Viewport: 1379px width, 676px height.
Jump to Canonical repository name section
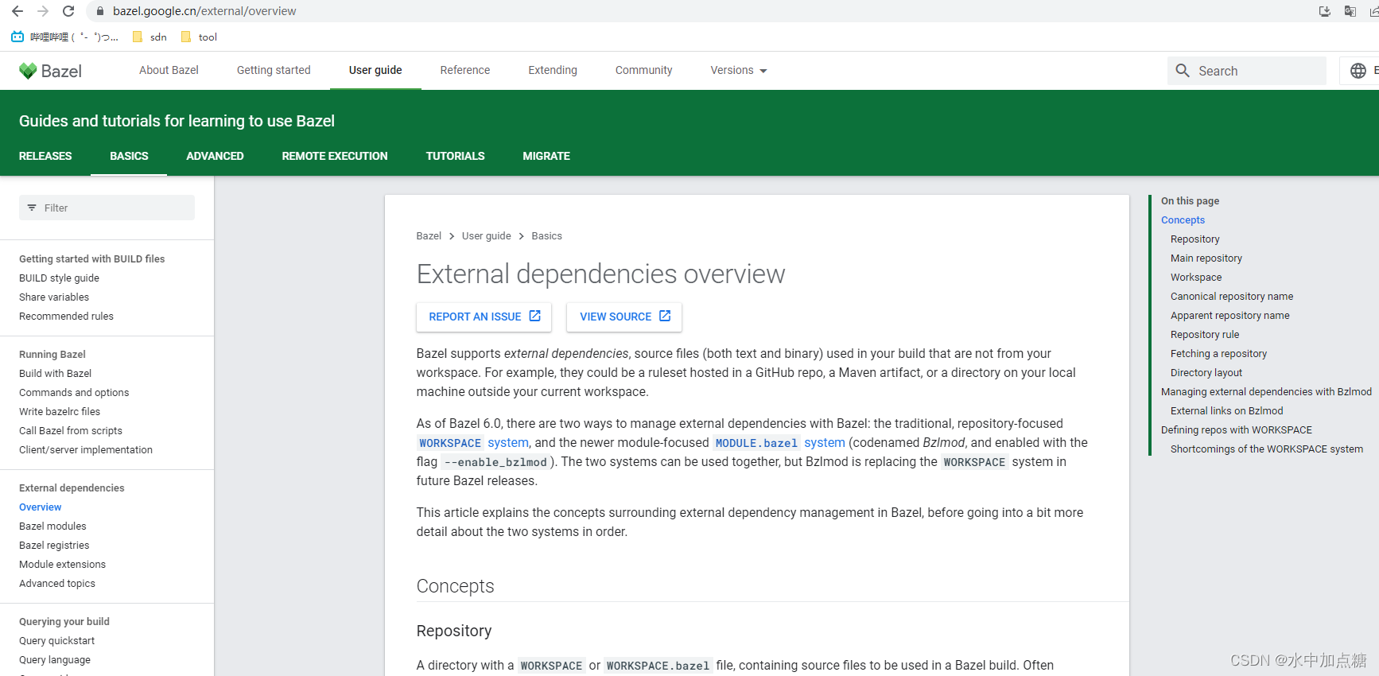(1232, 297)
